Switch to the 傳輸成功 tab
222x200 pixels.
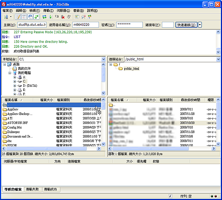pos(51,189)
